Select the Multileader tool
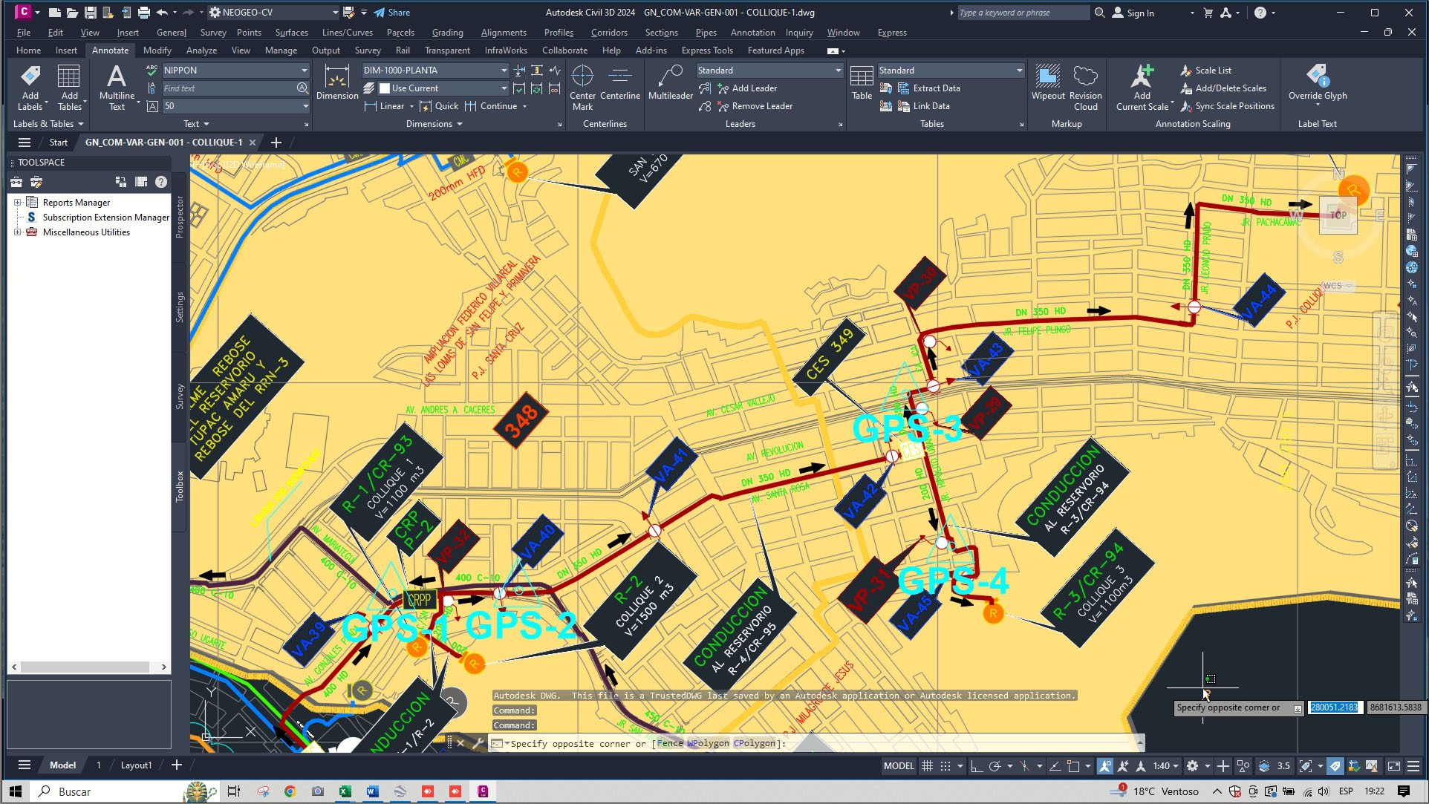This screenshot has width=1429, height=804. pyautogui.click(x=670, y=77)
